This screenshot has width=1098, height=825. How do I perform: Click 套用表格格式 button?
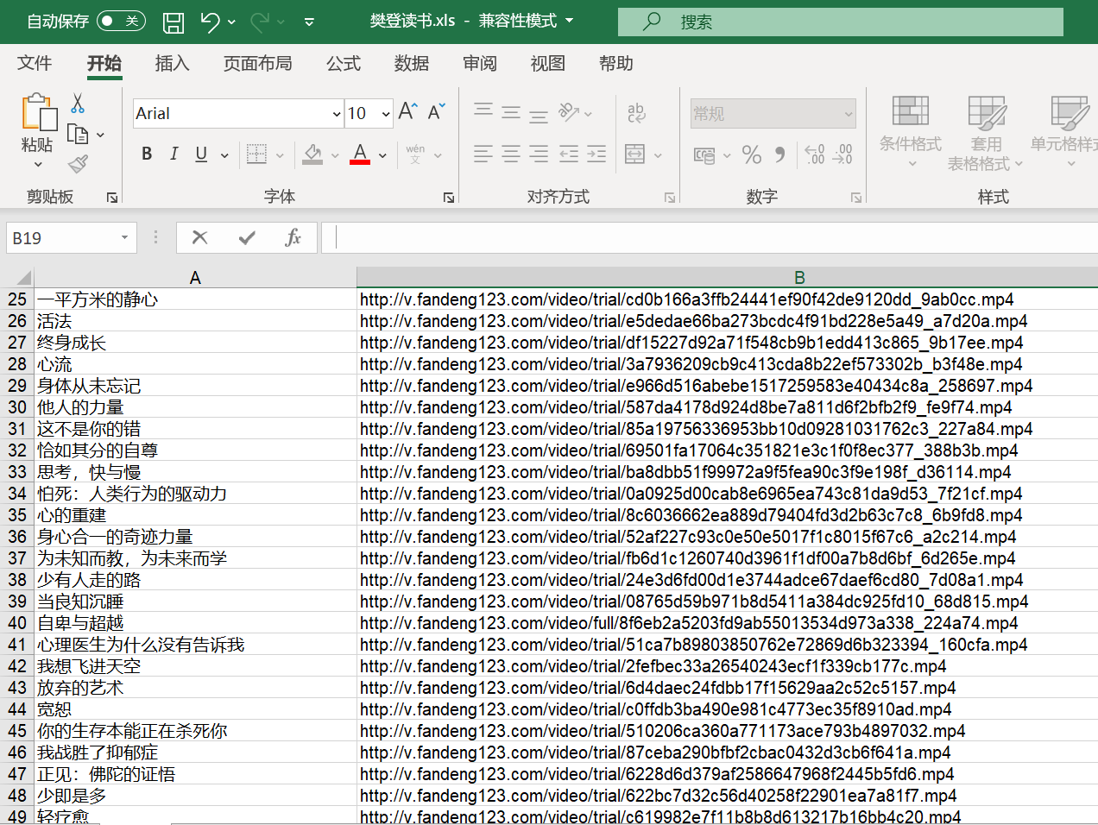[986, 132]
